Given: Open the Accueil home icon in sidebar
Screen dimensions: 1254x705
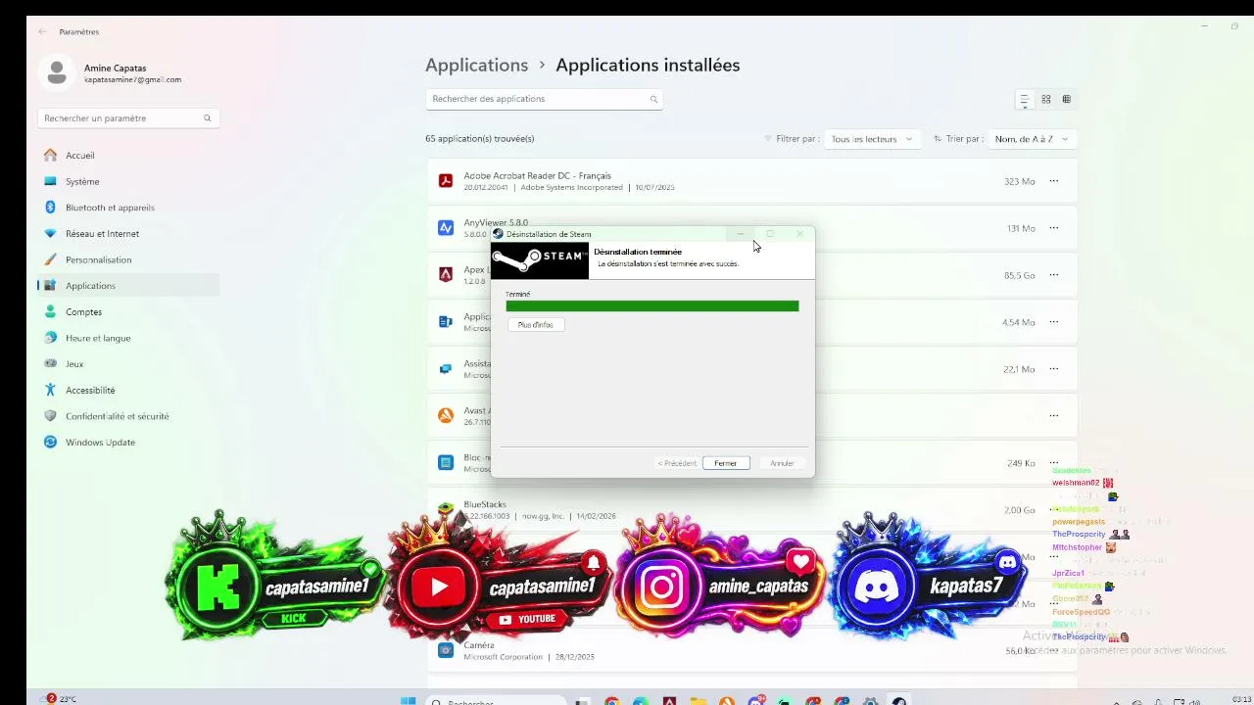Looking at the screenshot, I should (x=50, y=155).
